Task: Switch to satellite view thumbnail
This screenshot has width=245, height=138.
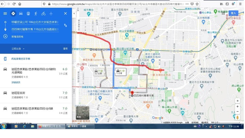Action: 82,113
